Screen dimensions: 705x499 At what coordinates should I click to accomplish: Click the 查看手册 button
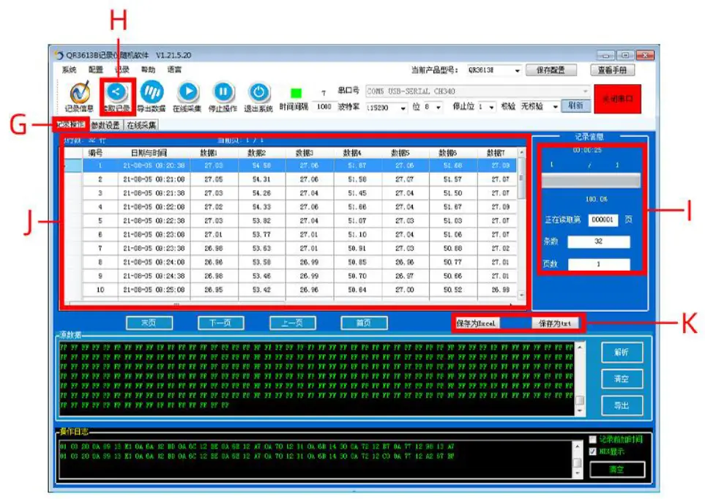click(613, 70)
